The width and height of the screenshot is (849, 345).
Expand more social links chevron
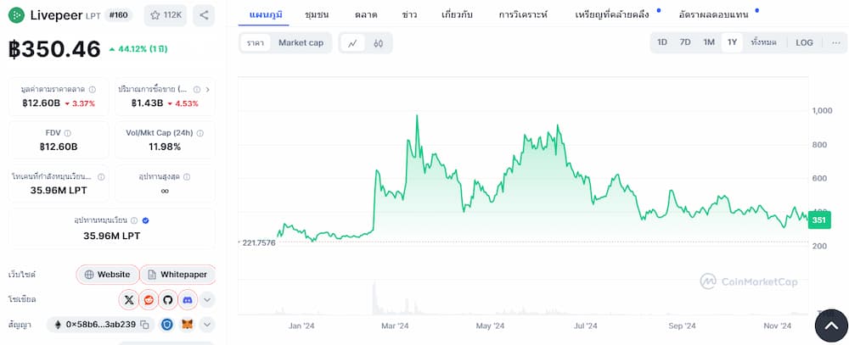pyautogui.click(x=207, y=299)
